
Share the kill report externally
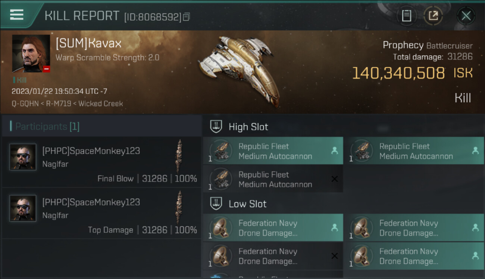coord(433,16)
